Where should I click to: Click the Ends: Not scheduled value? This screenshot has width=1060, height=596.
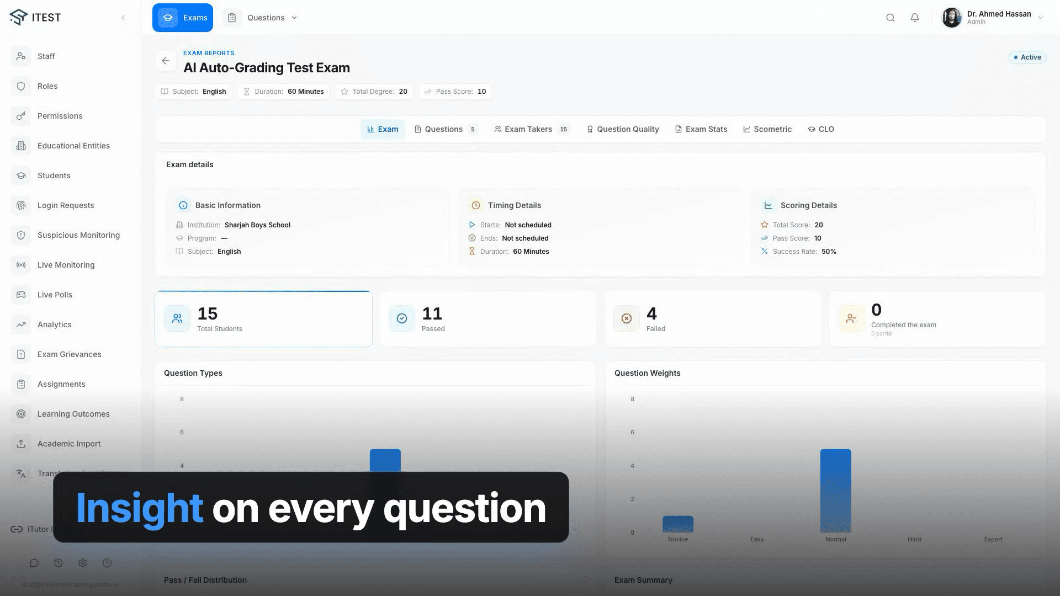click(x=525, y=238)
